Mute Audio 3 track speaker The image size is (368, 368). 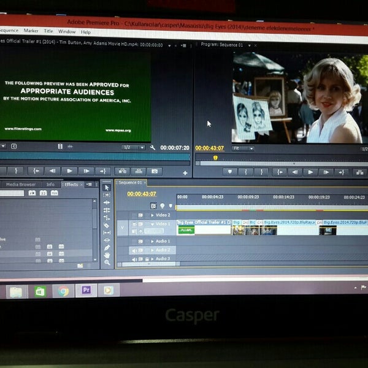134,259
